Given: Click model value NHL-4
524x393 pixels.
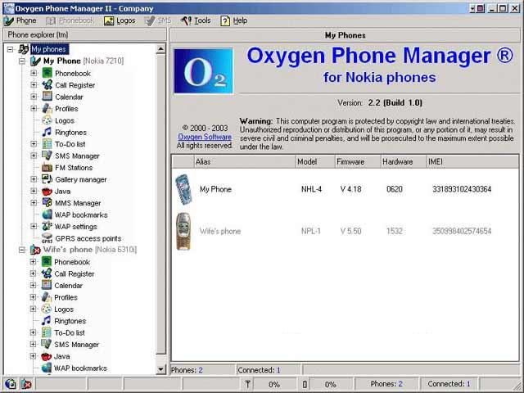Looking at the screenshot, I should 311,189.
